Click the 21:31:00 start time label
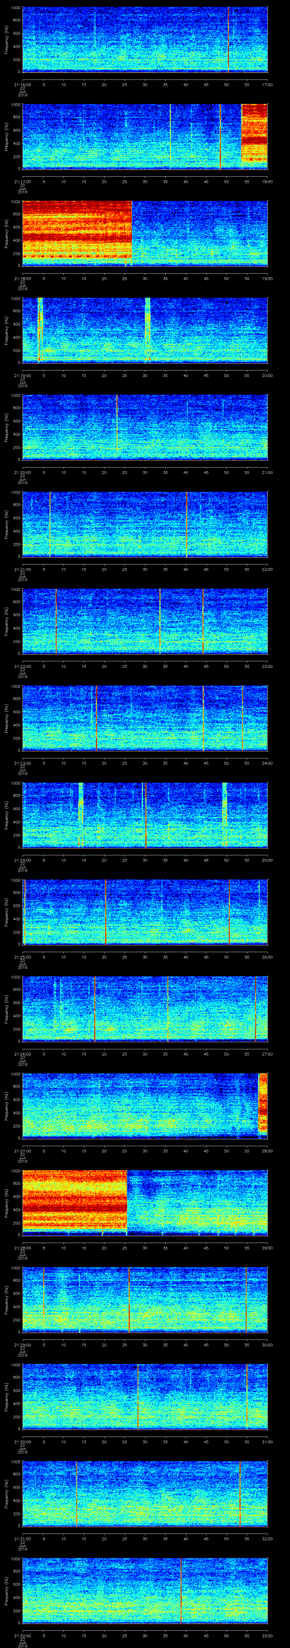The height and width of the screenshot is (1648, 290). tap(22, 1539)
